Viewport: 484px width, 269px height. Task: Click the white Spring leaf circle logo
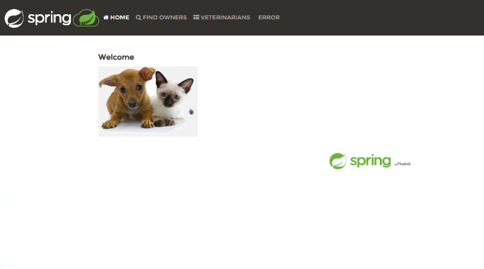[x=14, y=18]
